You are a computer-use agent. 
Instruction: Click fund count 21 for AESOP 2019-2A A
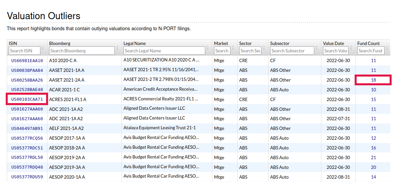pyautogui.click(x=373, y=158)
